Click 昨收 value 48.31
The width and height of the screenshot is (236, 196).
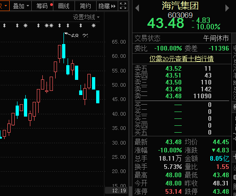point(221,183)
